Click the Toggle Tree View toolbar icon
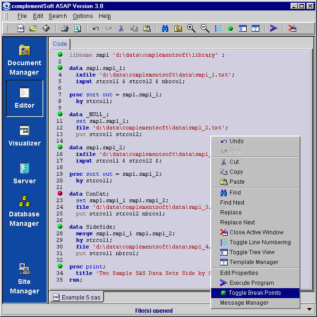Screen dimensions: 317x317 click(243, 28)
